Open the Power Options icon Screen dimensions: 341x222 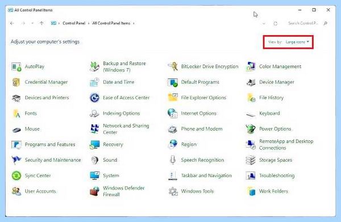click(x=251, y=129)
